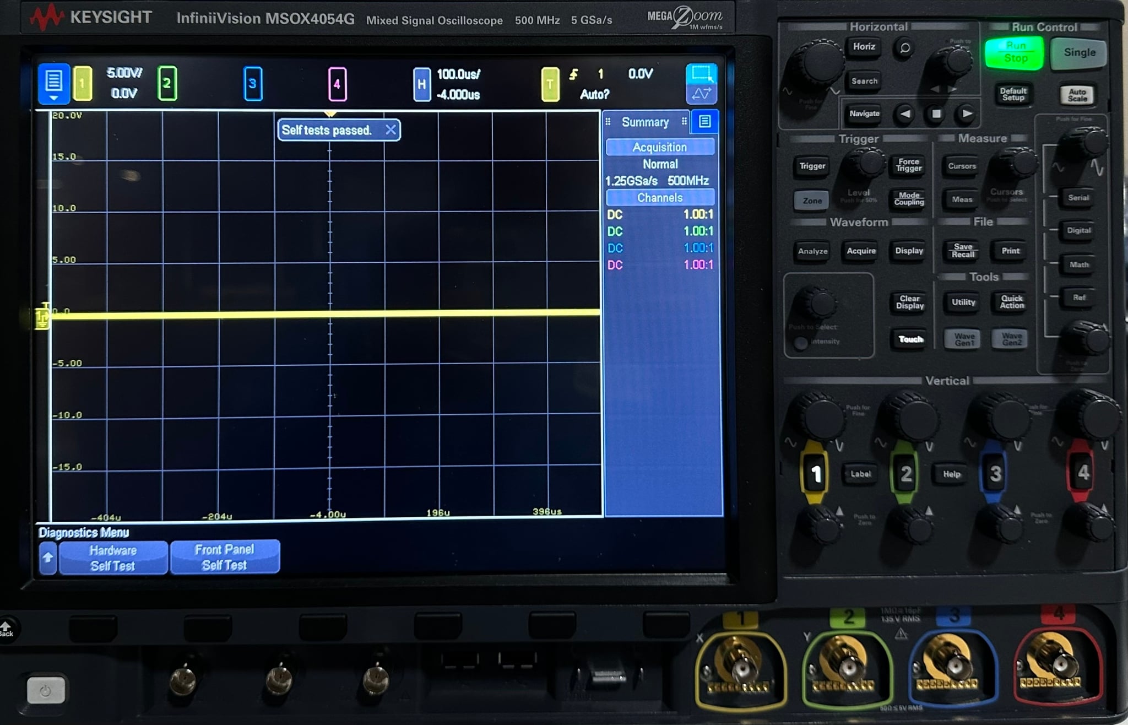The height and width of the screenshot is (725, 1128).
Task: Push the Search key
Action: pos(864,81)
